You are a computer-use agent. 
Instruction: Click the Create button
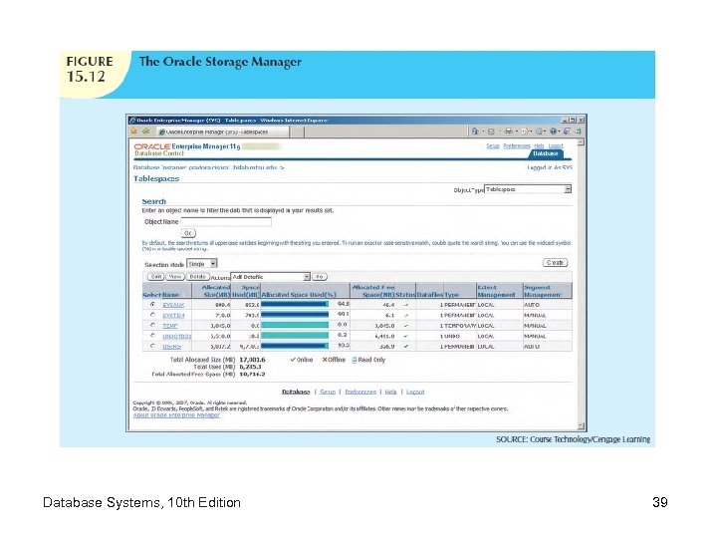[x=555, y=263]
